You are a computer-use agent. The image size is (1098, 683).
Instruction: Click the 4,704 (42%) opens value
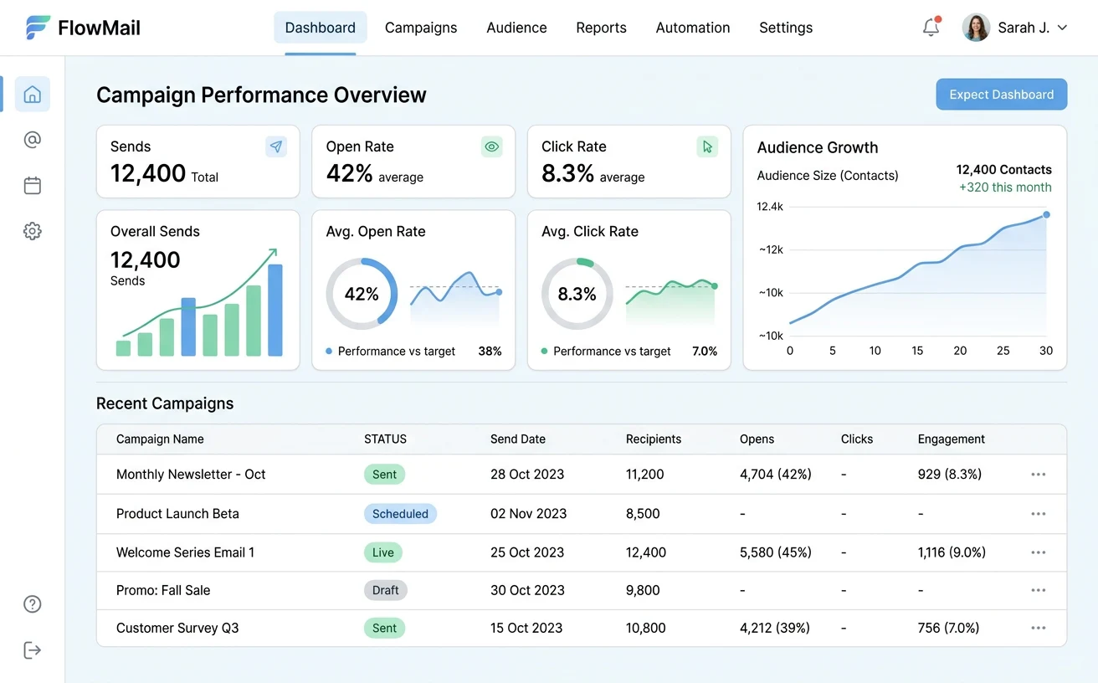pyautogui.click(x=776, y=475)
